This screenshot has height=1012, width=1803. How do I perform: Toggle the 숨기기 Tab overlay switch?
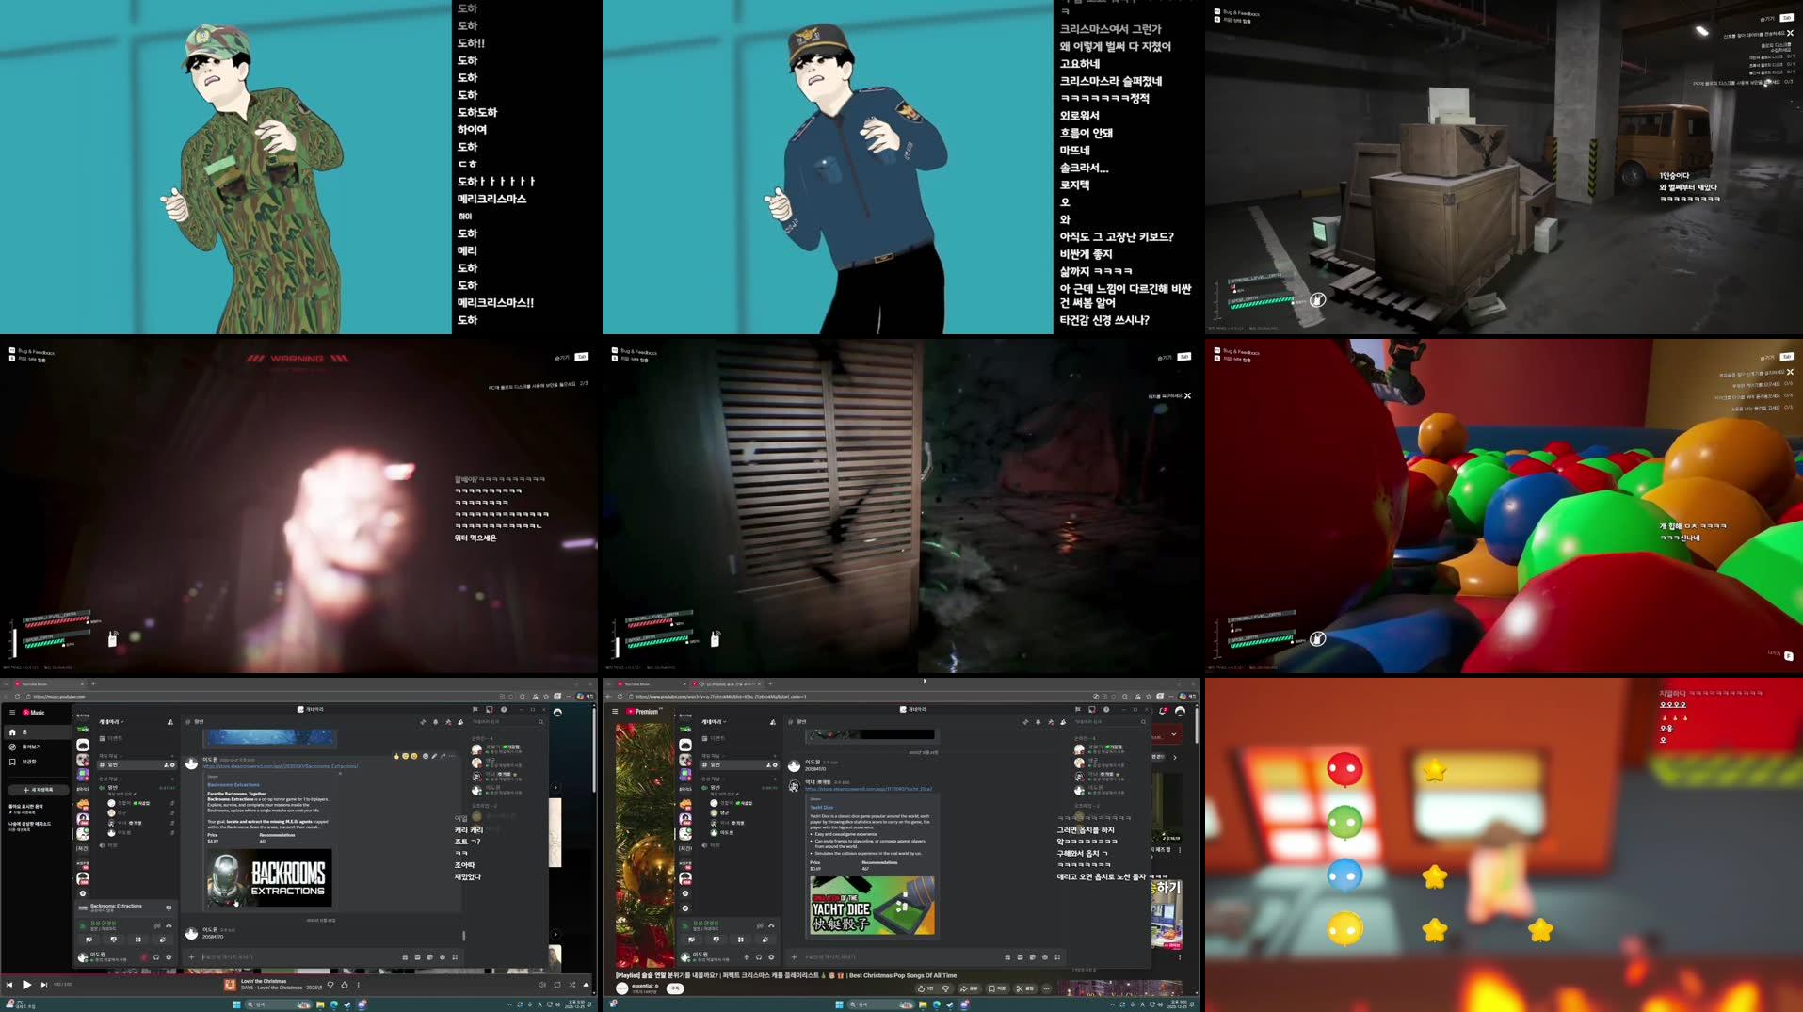pyautogui.click(x=581, y=356)
